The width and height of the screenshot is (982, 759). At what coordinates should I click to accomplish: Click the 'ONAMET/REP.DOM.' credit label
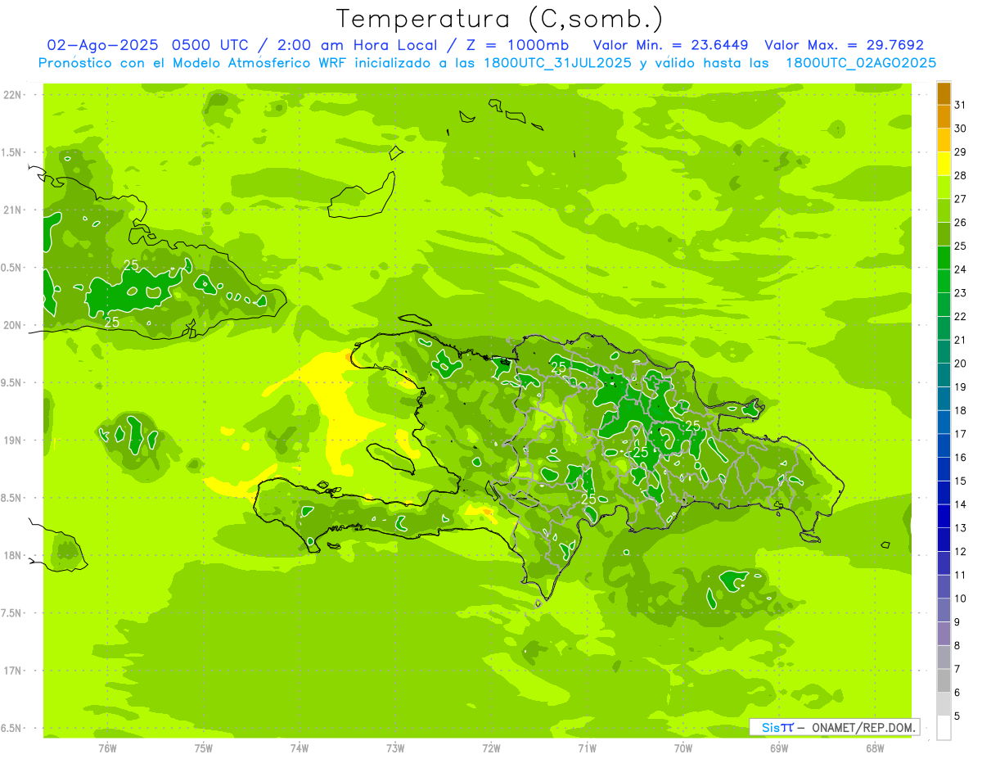[865, 727]
